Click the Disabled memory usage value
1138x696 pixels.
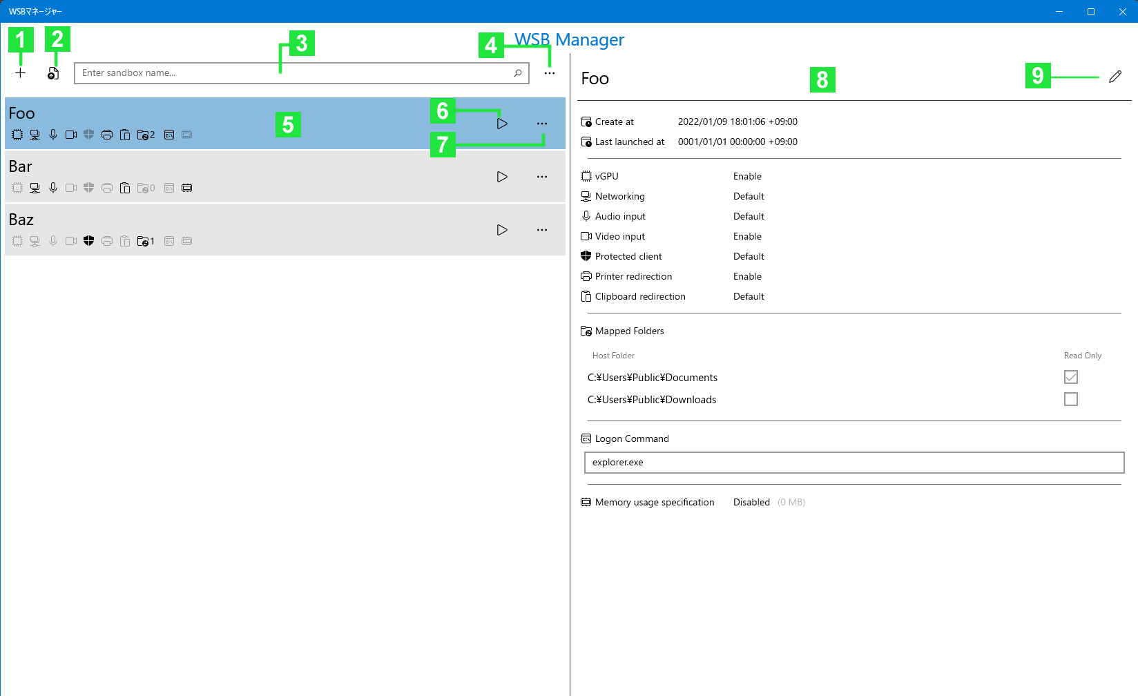[751, 502]
